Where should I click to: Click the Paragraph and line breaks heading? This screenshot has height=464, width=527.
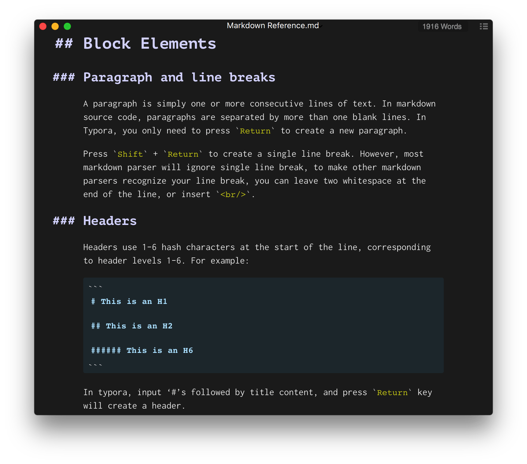[x=179, y=77]
